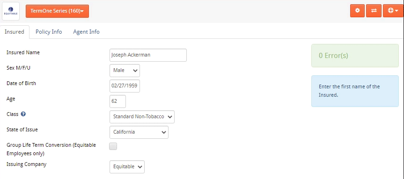
Task: Click the Group Life Term Conversion label
Action: [51, 149]
